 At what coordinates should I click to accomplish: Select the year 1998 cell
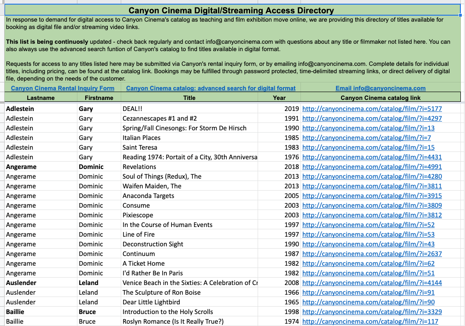click(279, 312)
